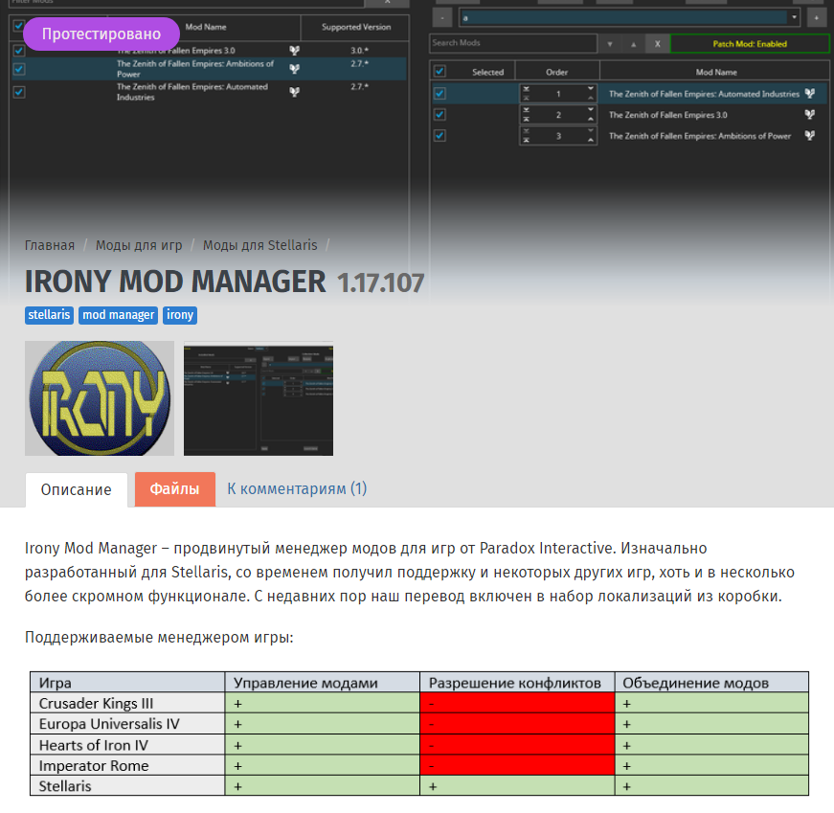Image resolution: width=834 pixels, height=813 pixels.
Task: Uncheck Selected checkbox for order row 2
Action: tap(440, 114)
